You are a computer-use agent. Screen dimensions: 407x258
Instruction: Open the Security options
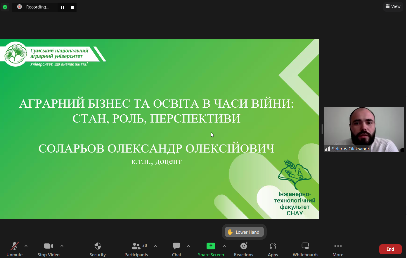(98, 249)
